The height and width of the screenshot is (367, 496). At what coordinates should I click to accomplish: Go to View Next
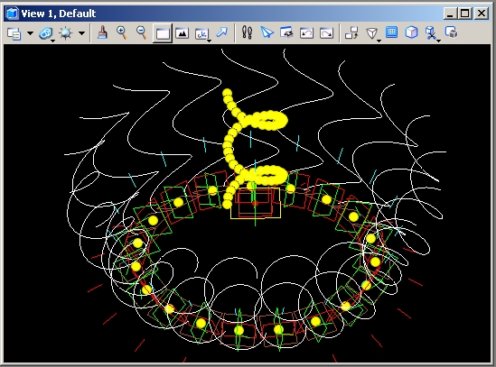pos(326,32)
